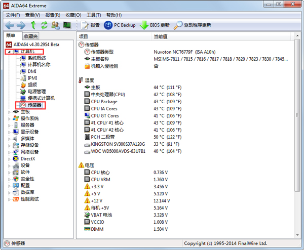
Task: Select 电源管理 in the tree
Action: tap(33, 92)
